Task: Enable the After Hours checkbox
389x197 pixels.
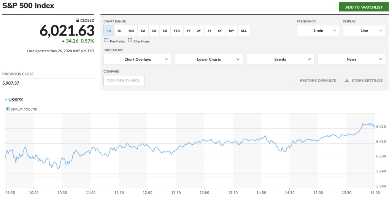Action: point(130,41)
